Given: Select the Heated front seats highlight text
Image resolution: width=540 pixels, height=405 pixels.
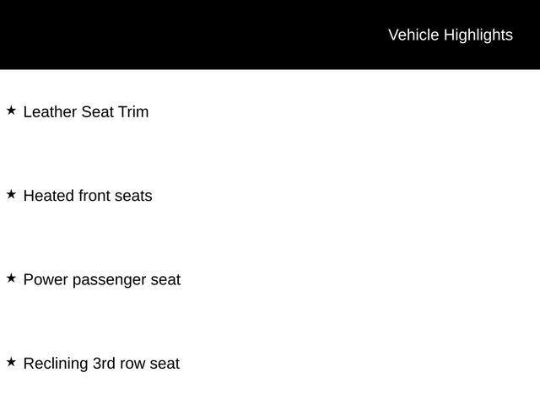Looking at the screenshot, I should [x=88, y=196].
